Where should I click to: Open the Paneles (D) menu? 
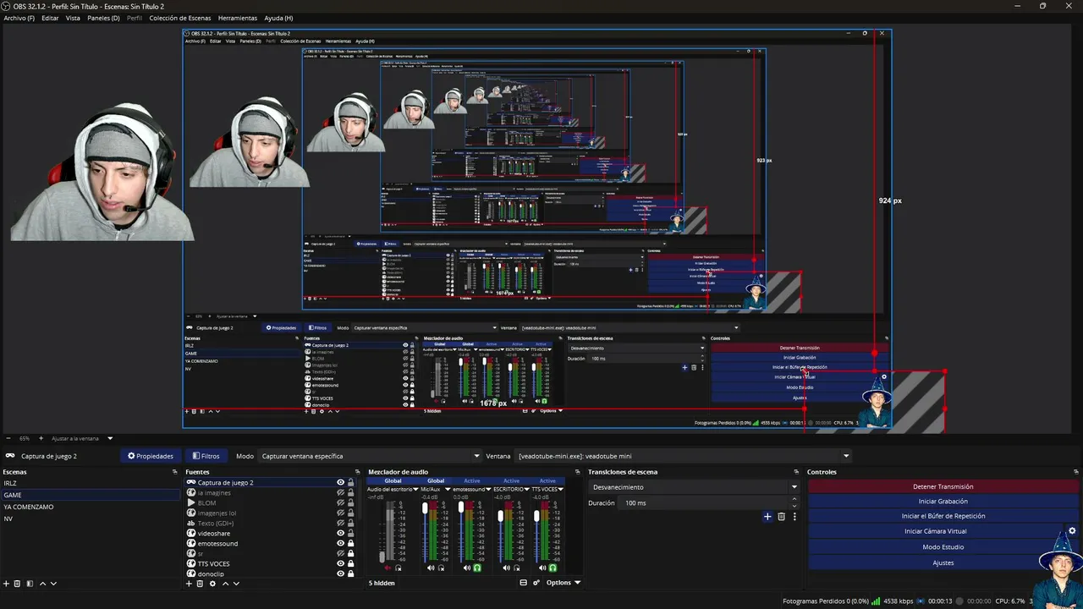(x=103, y=18)
